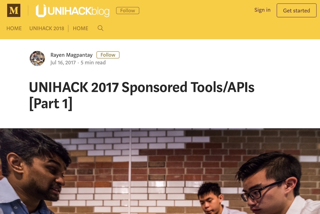The height and width of the screenshot is (214, 320).
Task: Go to the first HOME nav item
Action: click(x=14, y=28)
